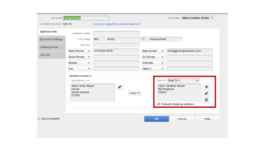This screenshot has width=269, height=151.
Task: Click the Help button
Action: tap(207, 119)
